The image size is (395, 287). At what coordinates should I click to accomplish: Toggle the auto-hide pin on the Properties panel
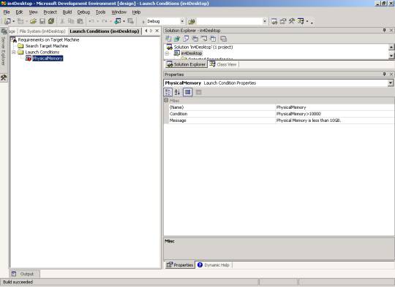(385, 74)
